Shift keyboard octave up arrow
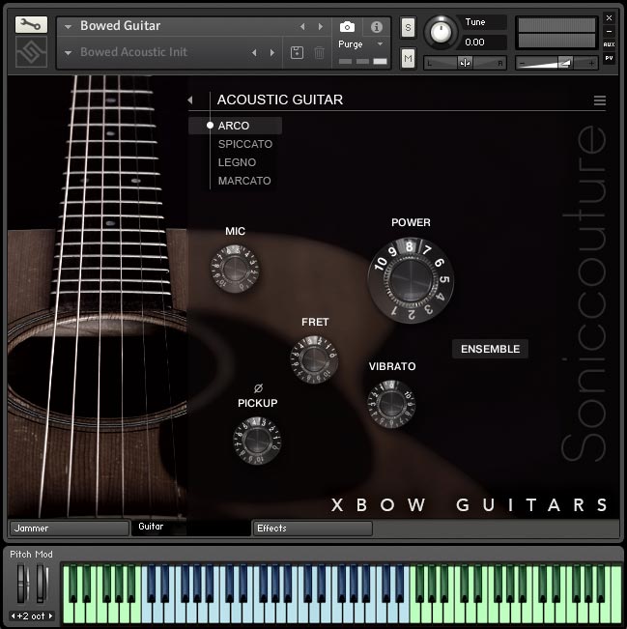 (50, 615)
